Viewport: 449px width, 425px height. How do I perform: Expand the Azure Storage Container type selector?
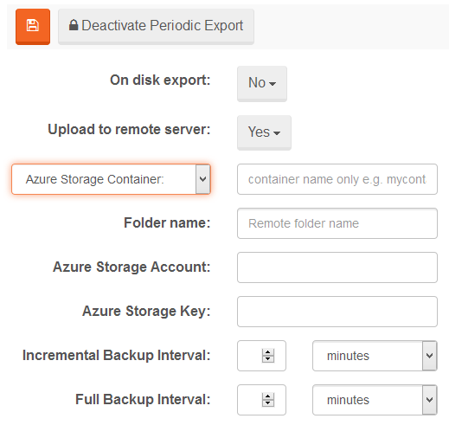[x=111, y=179]
